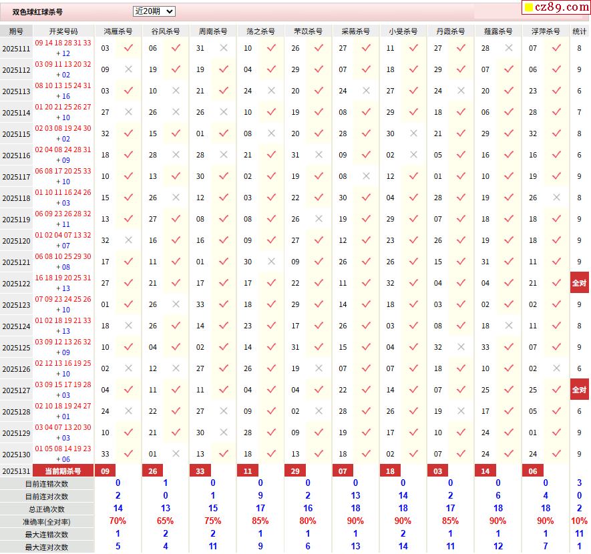Click the 统计 column header
The image size is (591, 554).
coord(580,31)
